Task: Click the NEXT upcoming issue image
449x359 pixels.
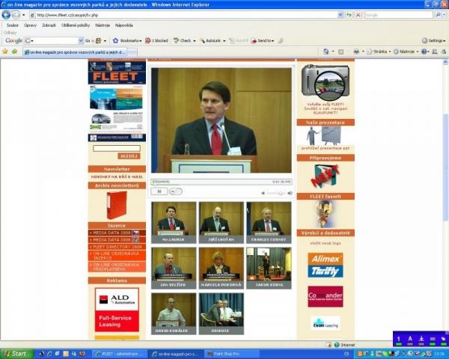Action: tap(326, 176)
